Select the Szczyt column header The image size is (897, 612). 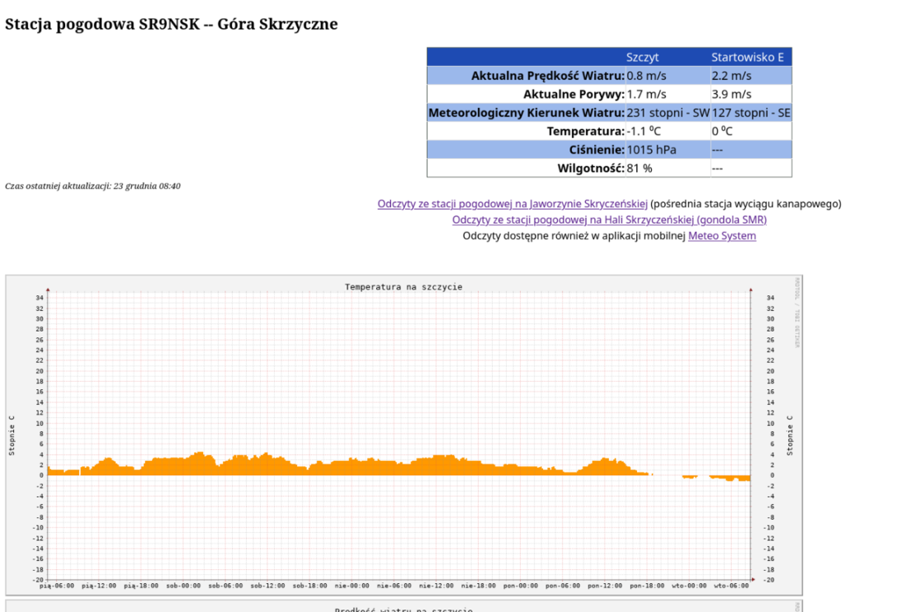coord(643,58)
